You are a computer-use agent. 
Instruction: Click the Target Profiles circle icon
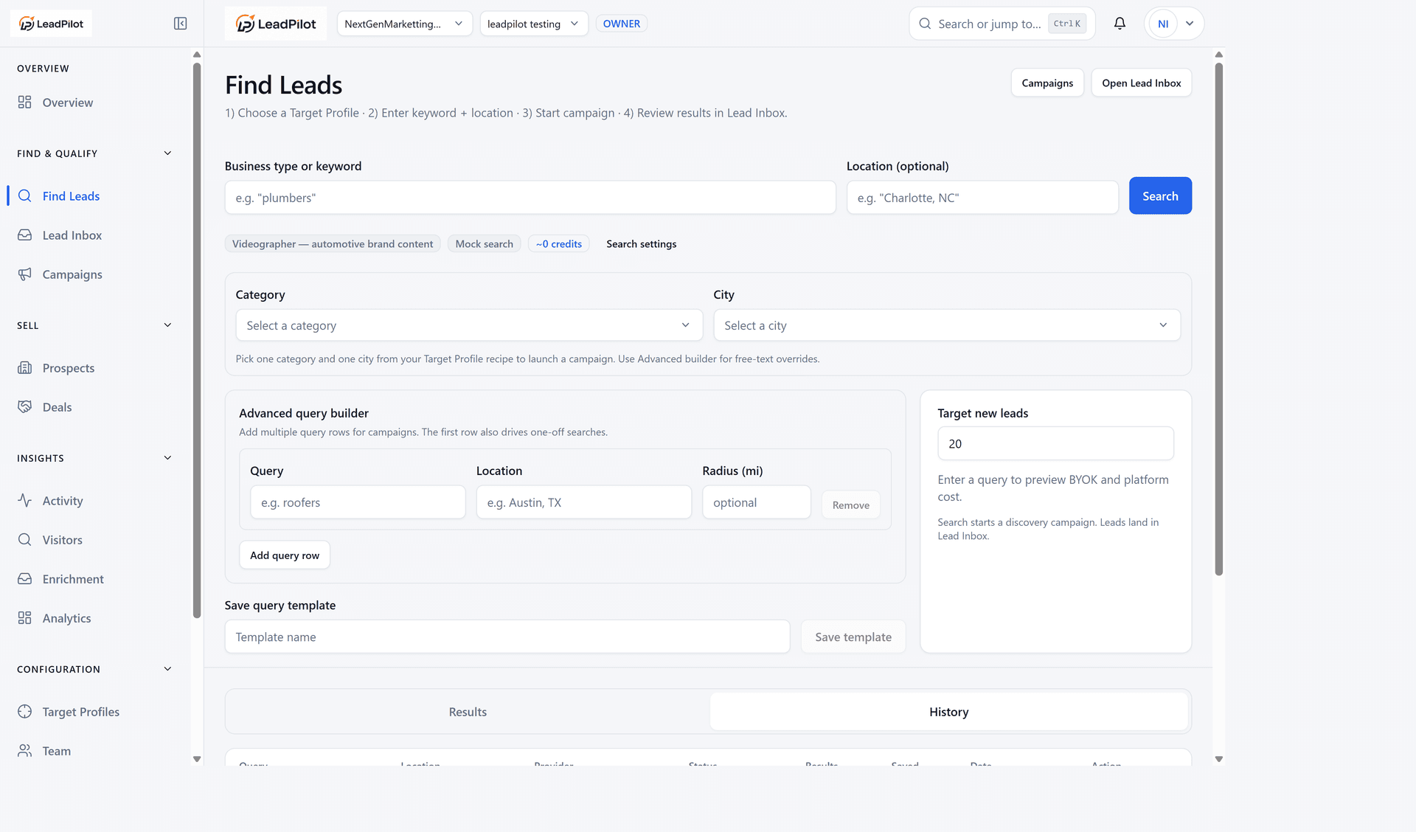[x=25, y=712]
